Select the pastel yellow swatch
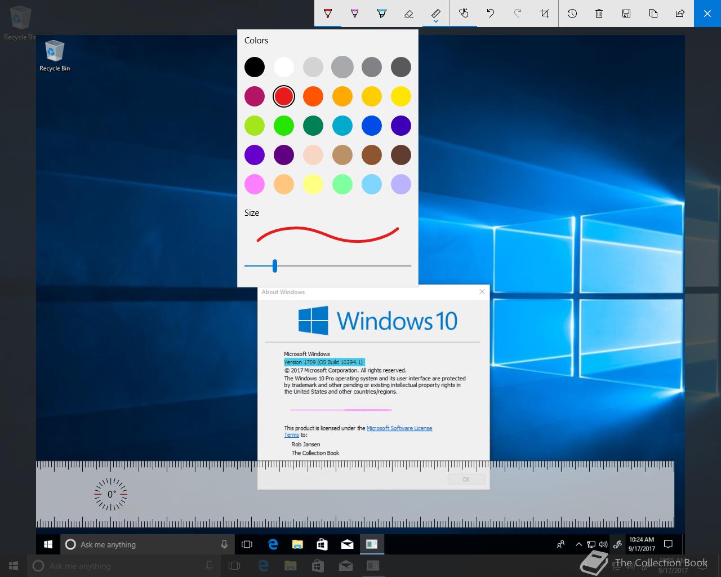721x577 pixels. point(313,184)
